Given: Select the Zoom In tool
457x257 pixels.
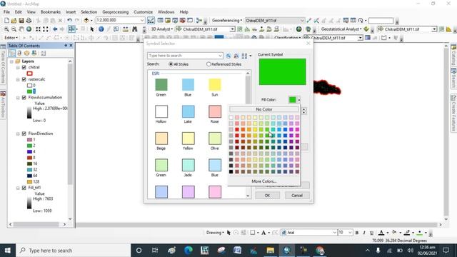Looking at the screenshot, I should [x=6, y=29].
